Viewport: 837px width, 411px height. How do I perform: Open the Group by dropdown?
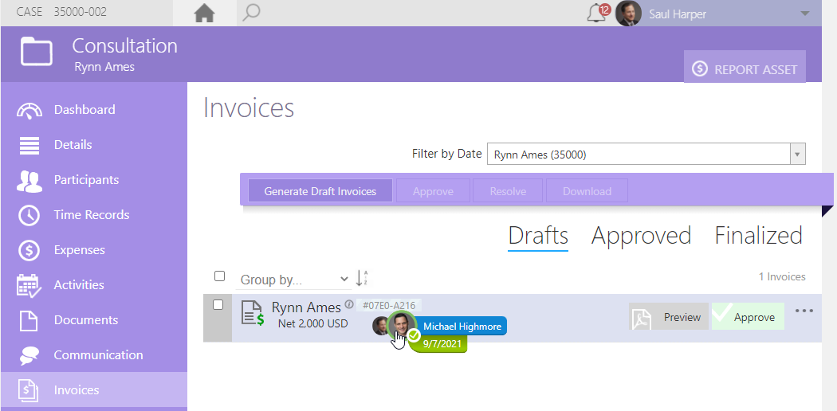(x=293, y=280)
